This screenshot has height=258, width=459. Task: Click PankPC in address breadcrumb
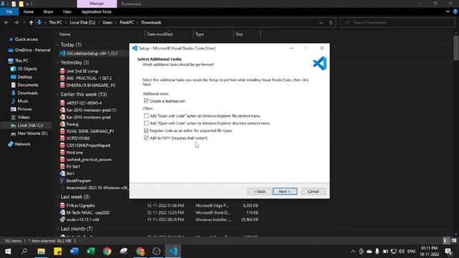(x=126, y=22)
